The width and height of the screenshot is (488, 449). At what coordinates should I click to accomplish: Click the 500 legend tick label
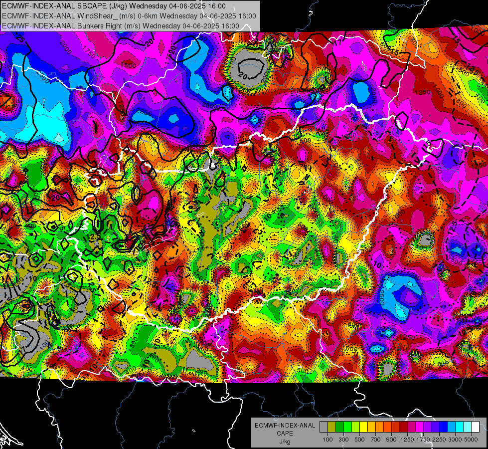(x=359, y=440)
